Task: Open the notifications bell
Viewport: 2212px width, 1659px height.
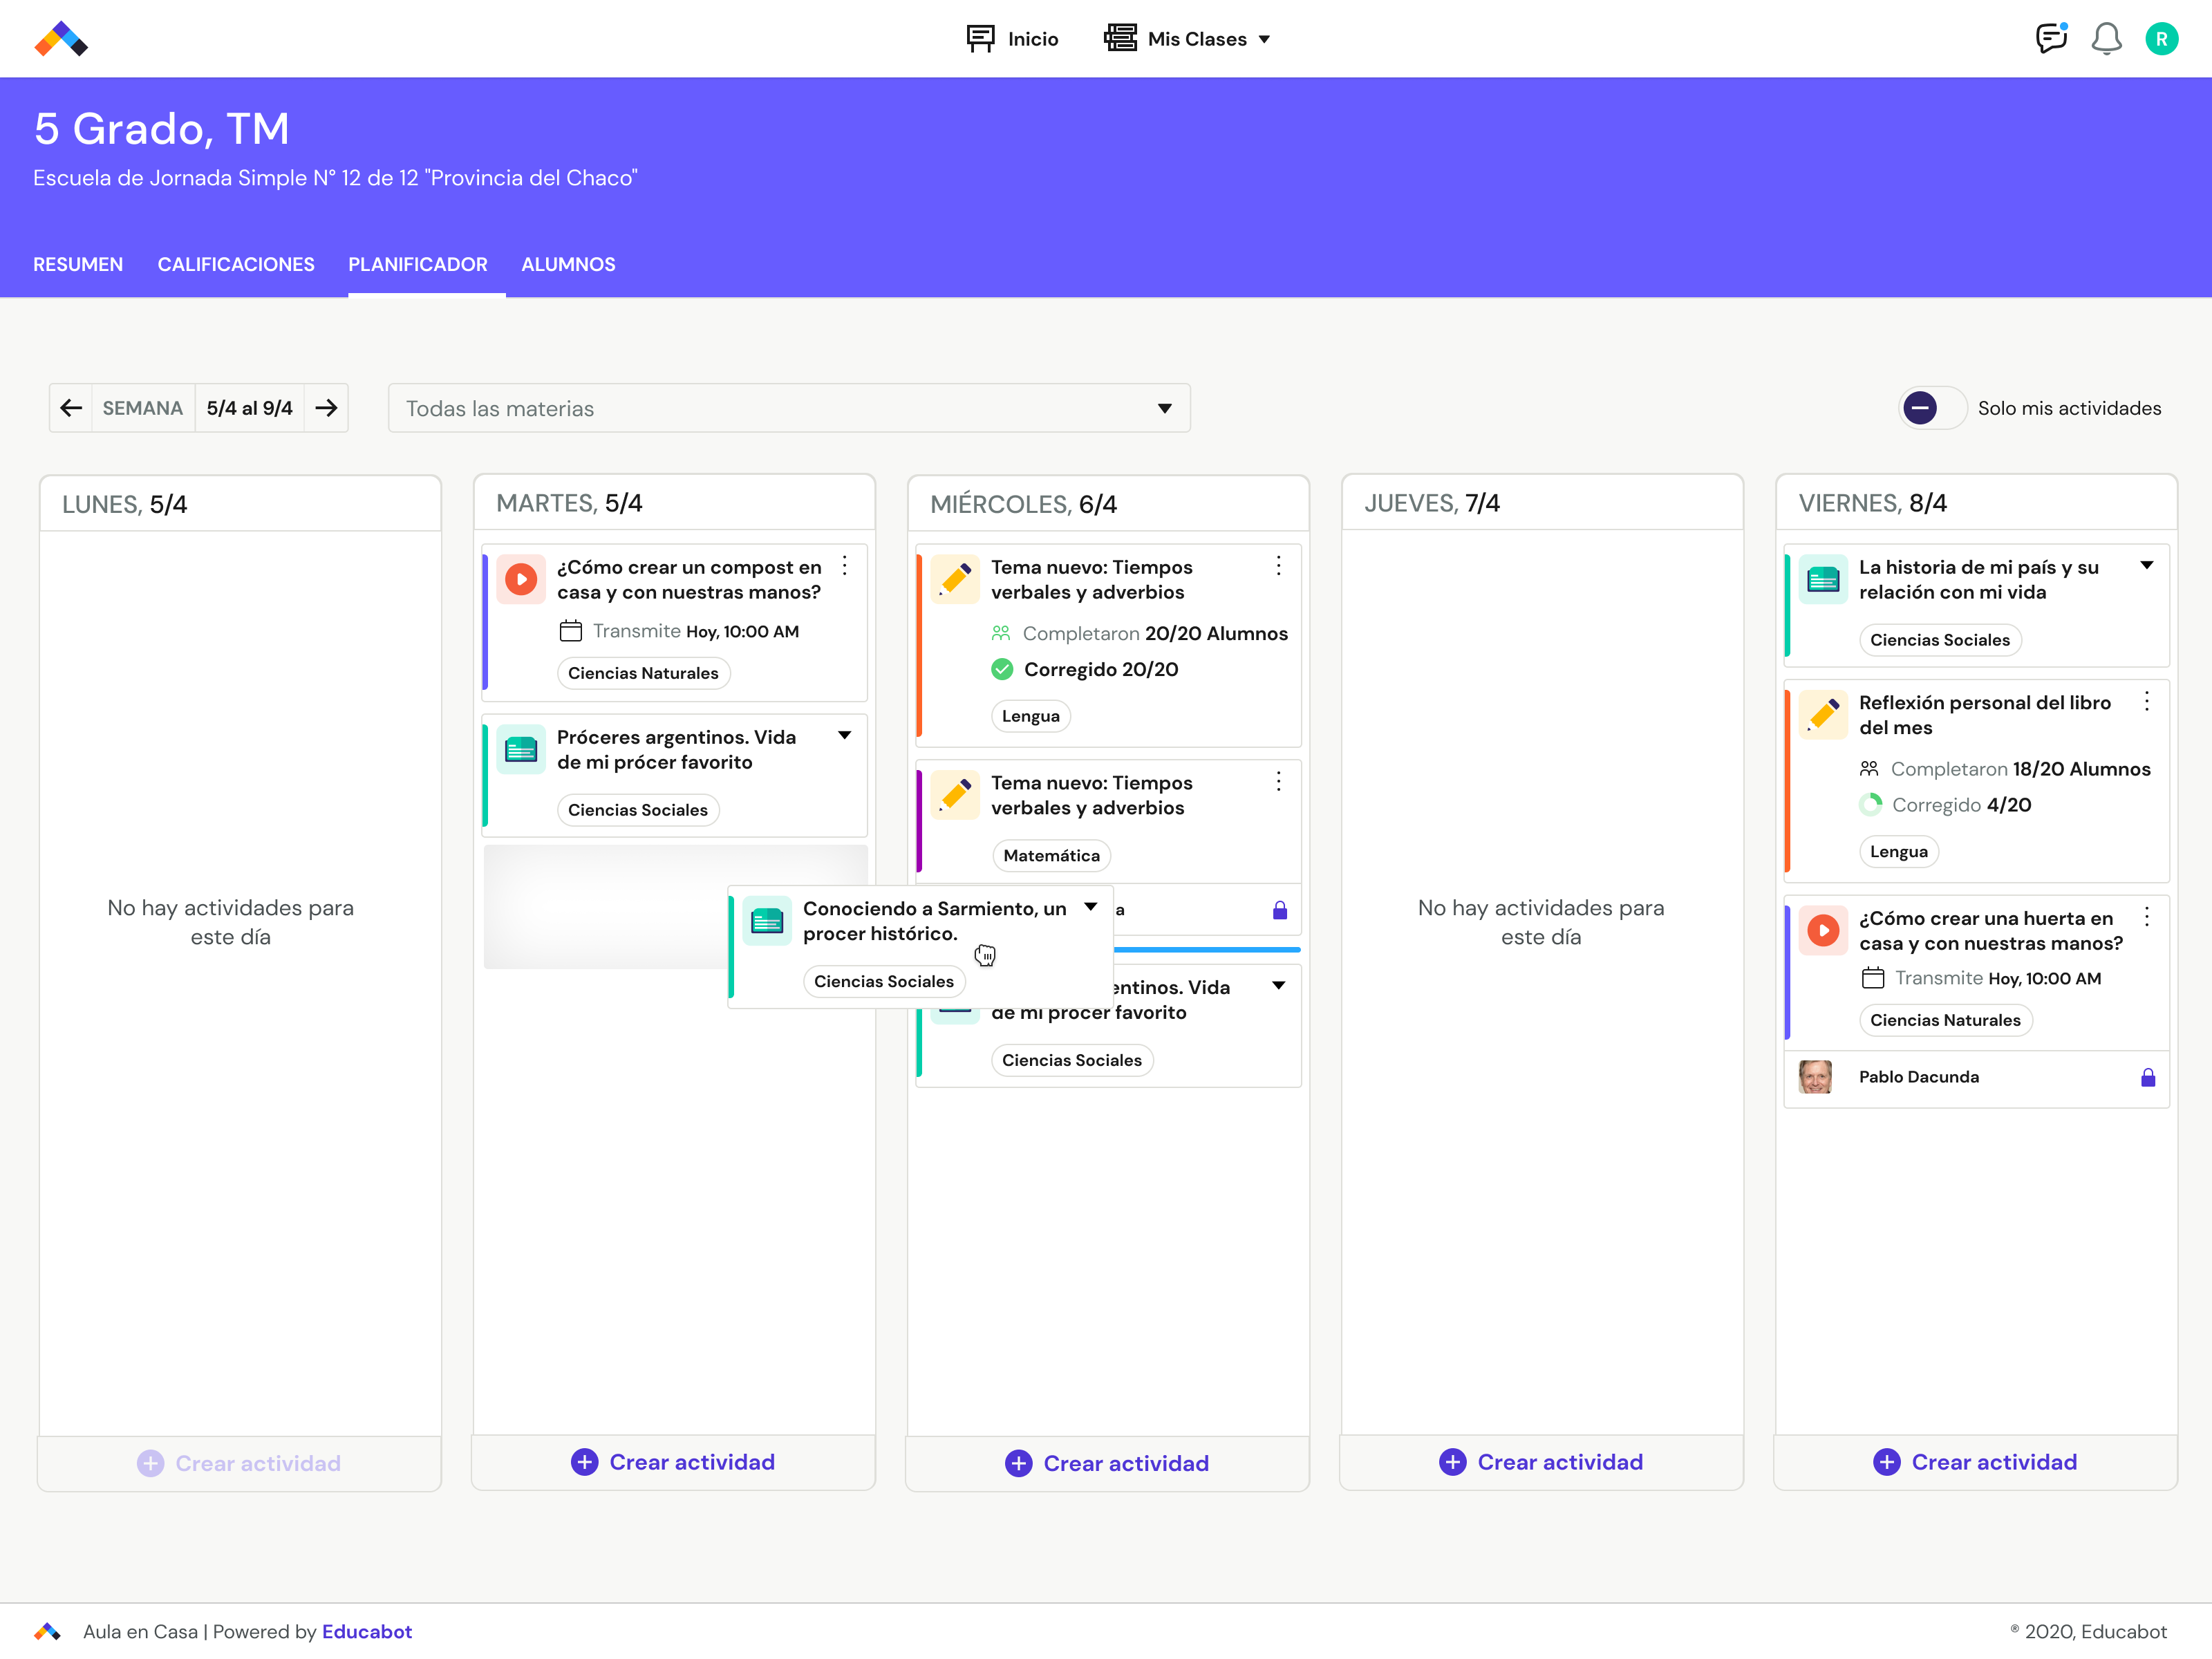Action: point(2106,38)
